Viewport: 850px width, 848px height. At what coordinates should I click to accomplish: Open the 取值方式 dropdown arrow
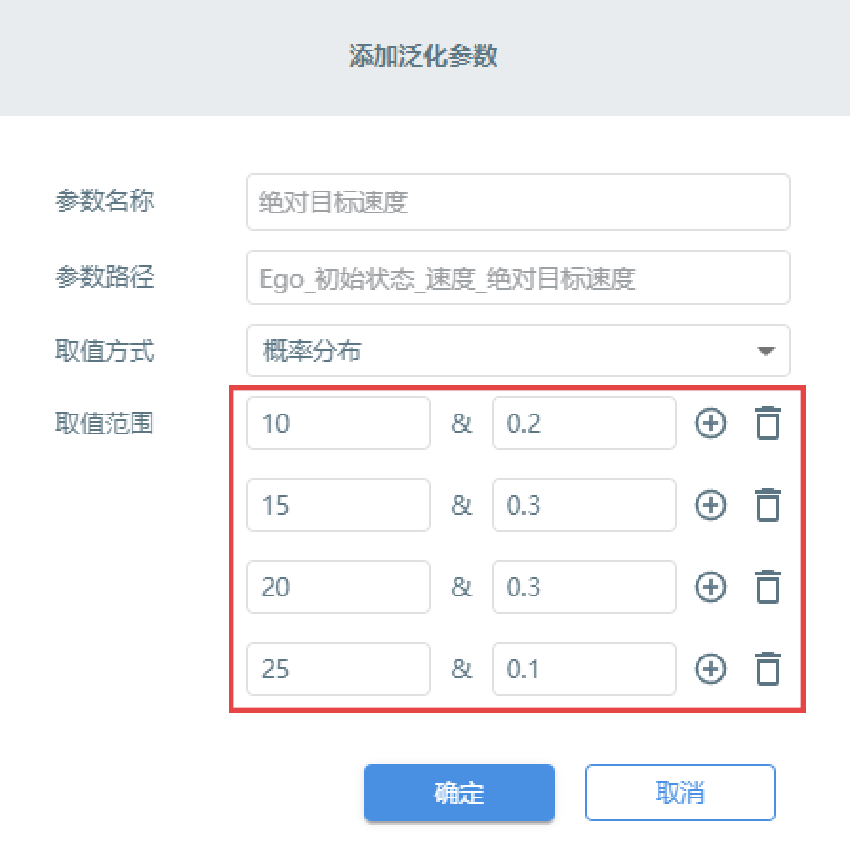click(x=765, y=352)
